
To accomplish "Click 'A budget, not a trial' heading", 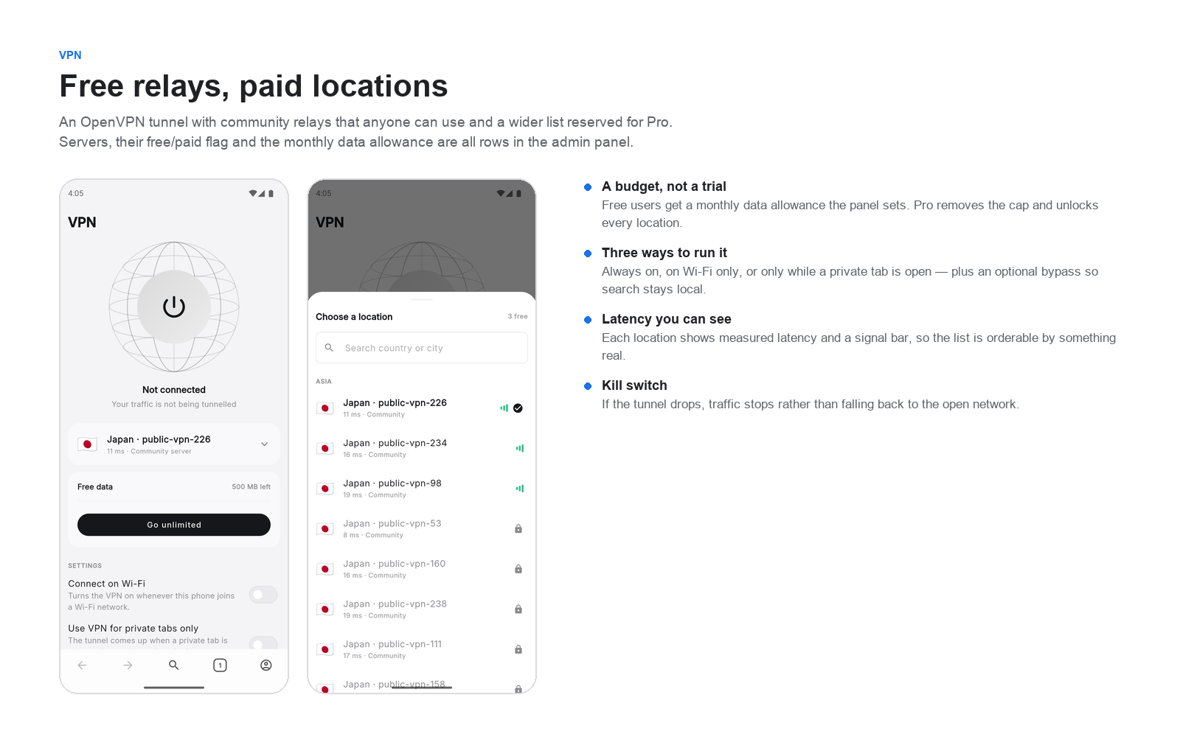I will pos(664,186).
